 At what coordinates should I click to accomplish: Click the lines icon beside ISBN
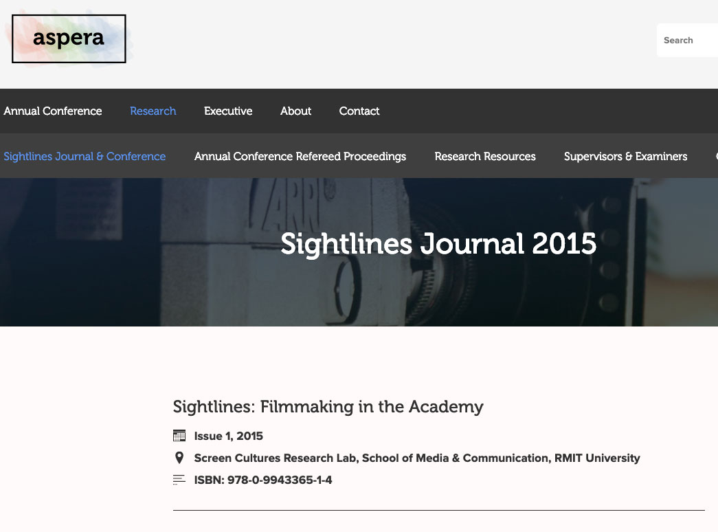[x=179, y=480]
